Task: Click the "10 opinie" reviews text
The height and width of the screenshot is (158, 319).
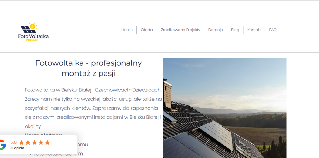Action: pyautogui.click(x=17, y=148)
